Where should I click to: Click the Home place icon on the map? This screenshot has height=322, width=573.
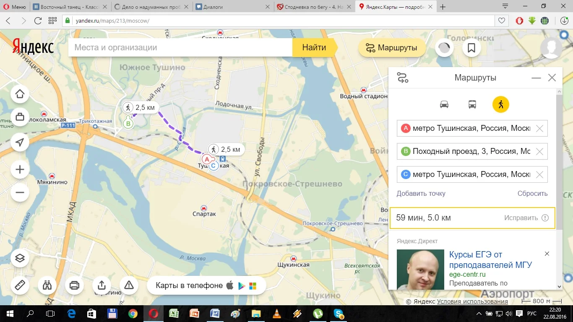tap(20, 94)
